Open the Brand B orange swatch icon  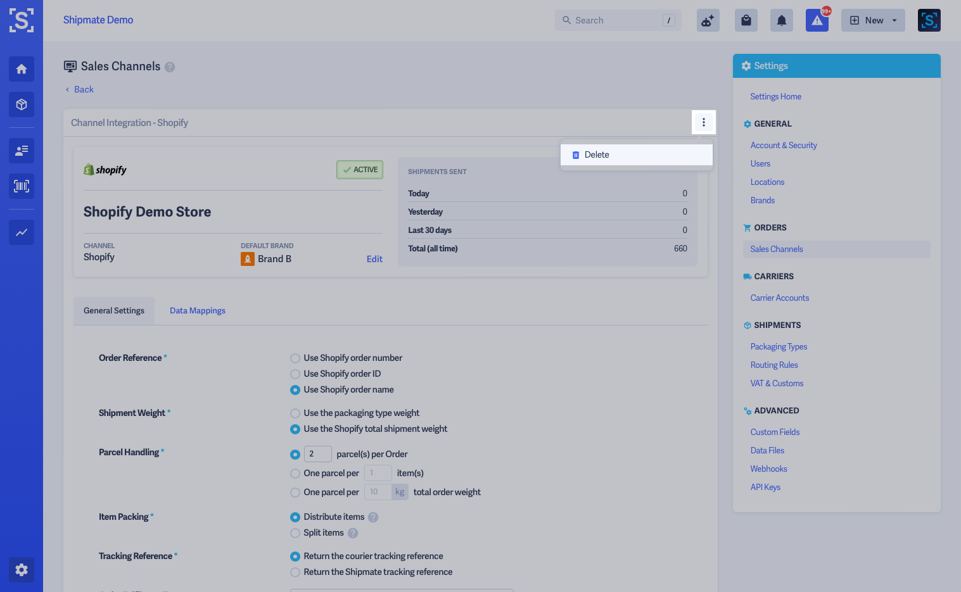tap(247, 258)
